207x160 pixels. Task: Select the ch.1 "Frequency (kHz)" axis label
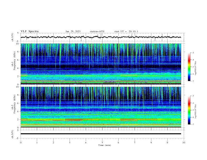coord(15,61)
